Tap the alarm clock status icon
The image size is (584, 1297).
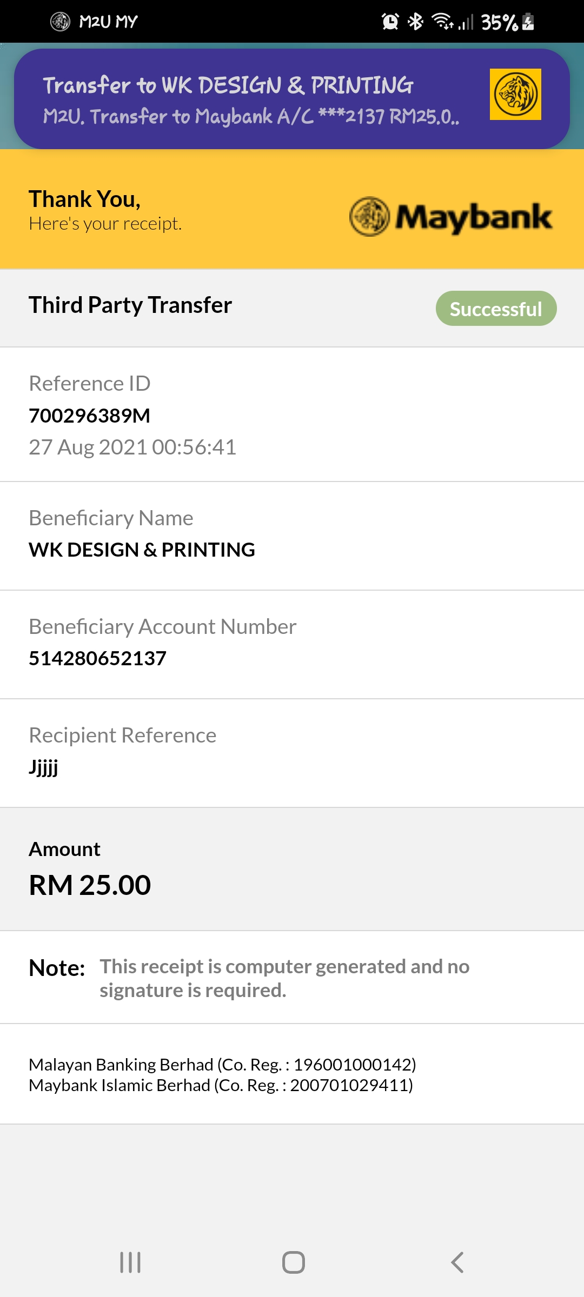pos(390,22)
